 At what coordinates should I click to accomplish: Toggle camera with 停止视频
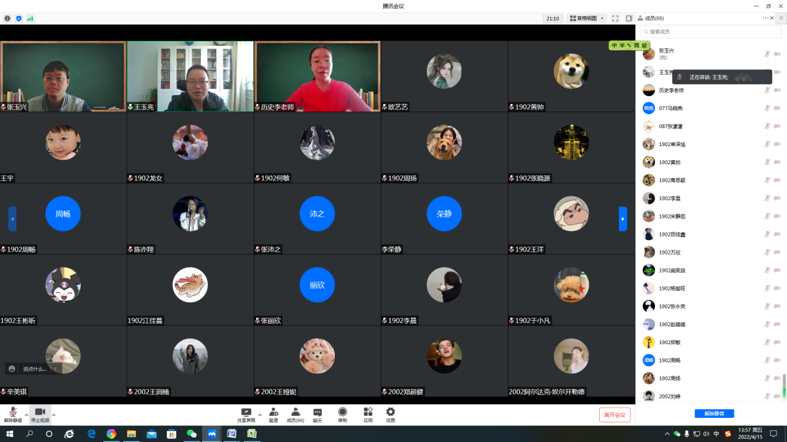coord(40,415)
